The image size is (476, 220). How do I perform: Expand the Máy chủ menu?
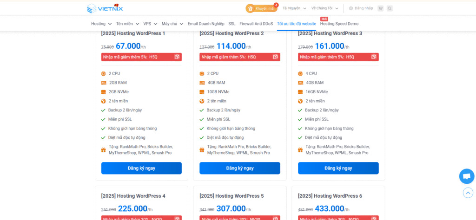pos(172,24)
